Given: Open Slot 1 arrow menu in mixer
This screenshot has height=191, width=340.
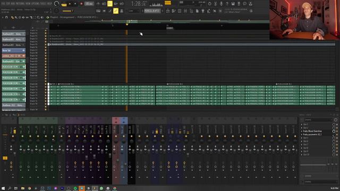Looking at the screenshot, I should pyautogui.click(x=302, y=125).
